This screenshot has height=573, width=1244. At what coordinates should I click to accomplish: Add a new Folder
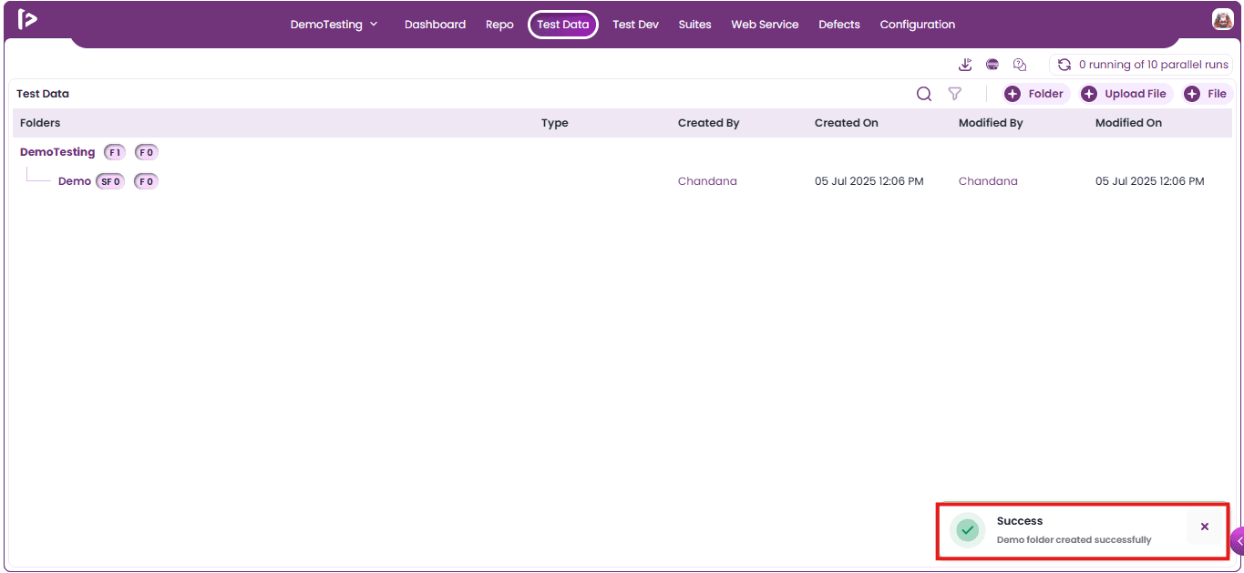[x=1034, y=94]
